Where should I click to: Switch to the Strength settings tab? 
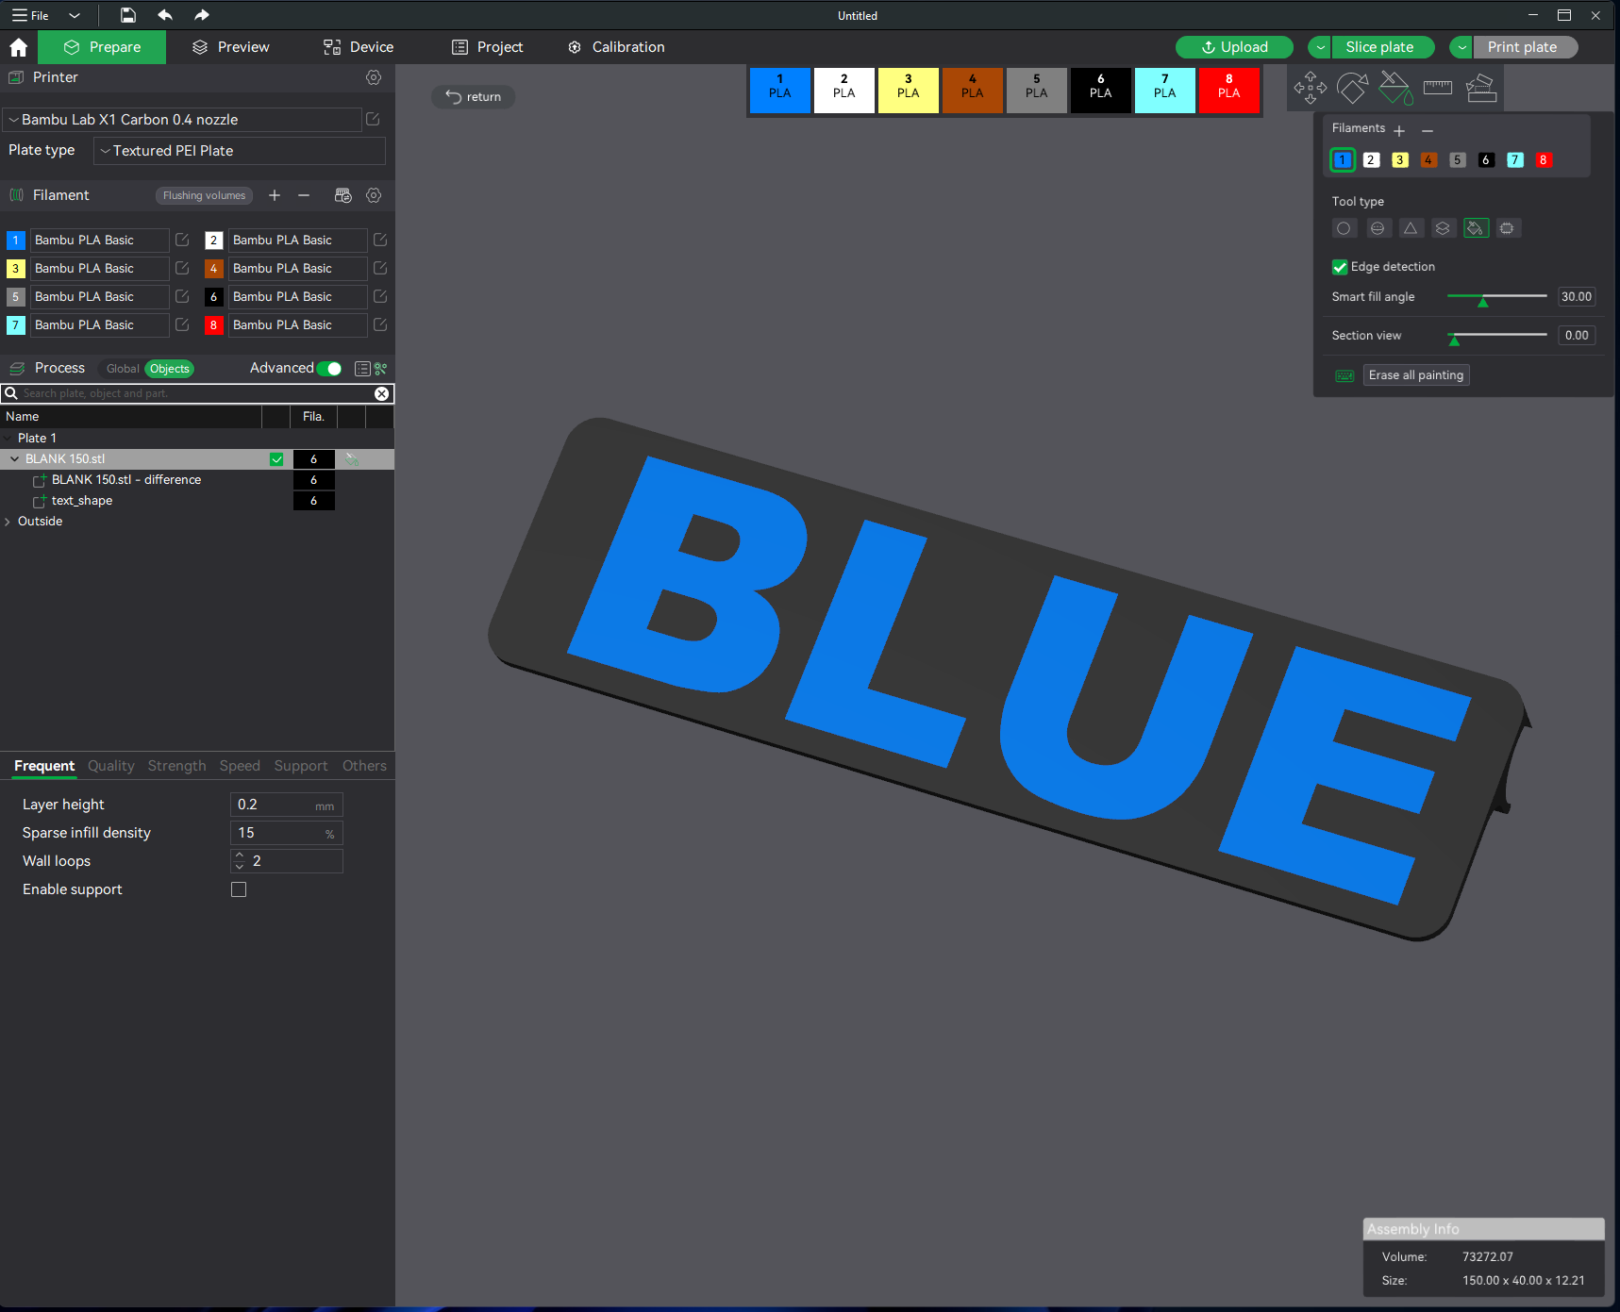pos(176,766)
